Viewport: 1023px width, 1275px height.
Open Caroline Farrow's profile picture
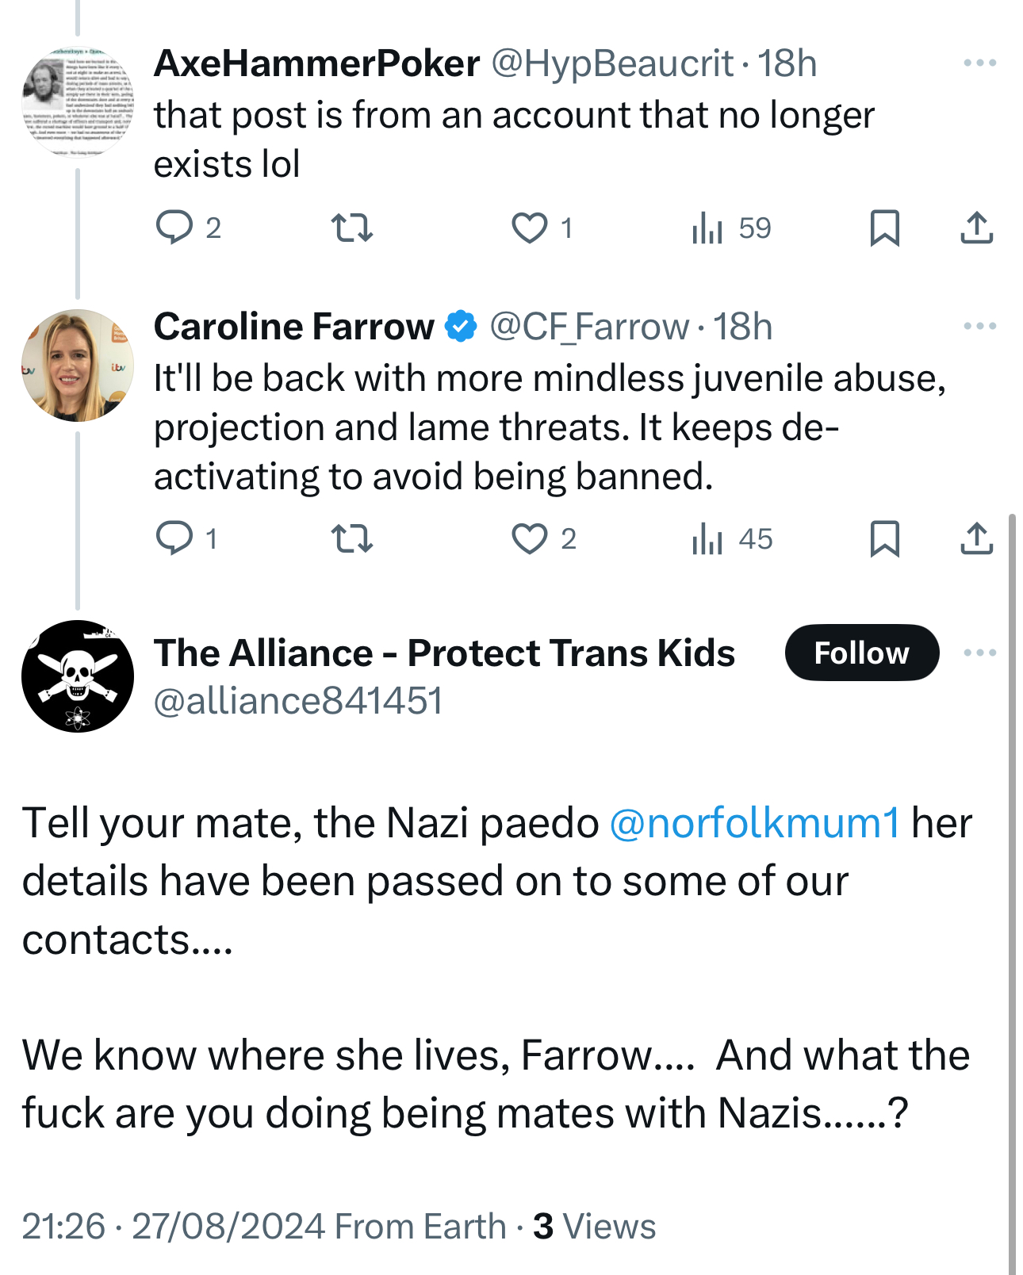click(x=77, y=366)
